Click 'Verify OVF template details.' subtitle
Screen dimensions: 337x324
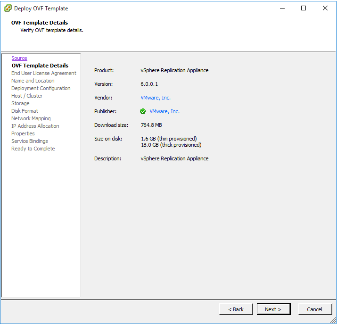coord(52,30)
